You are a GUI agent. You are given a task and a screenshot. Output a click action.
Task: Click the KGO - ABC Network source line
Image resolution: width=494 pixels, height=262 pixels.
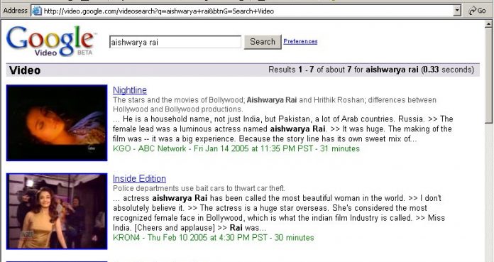pyautogui.click(x=236, y=148)
